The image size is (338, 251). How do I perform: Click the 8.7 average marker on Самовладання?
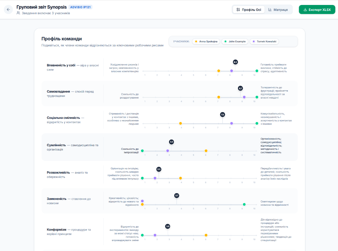tap(240, 88)
